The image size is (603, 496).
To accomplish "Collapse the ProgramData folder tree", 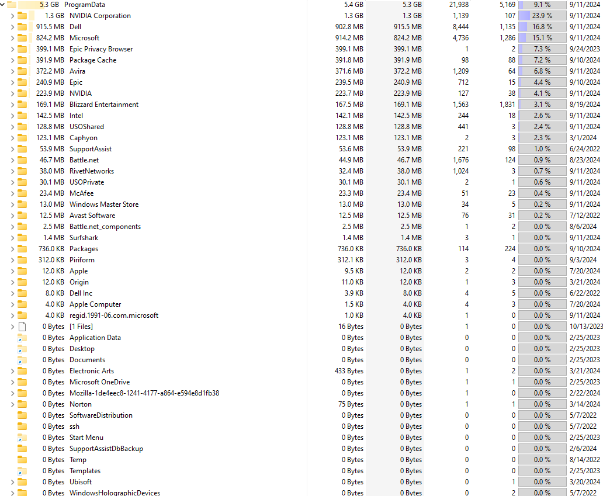I will pyautogui.click(x=2, y=5).
